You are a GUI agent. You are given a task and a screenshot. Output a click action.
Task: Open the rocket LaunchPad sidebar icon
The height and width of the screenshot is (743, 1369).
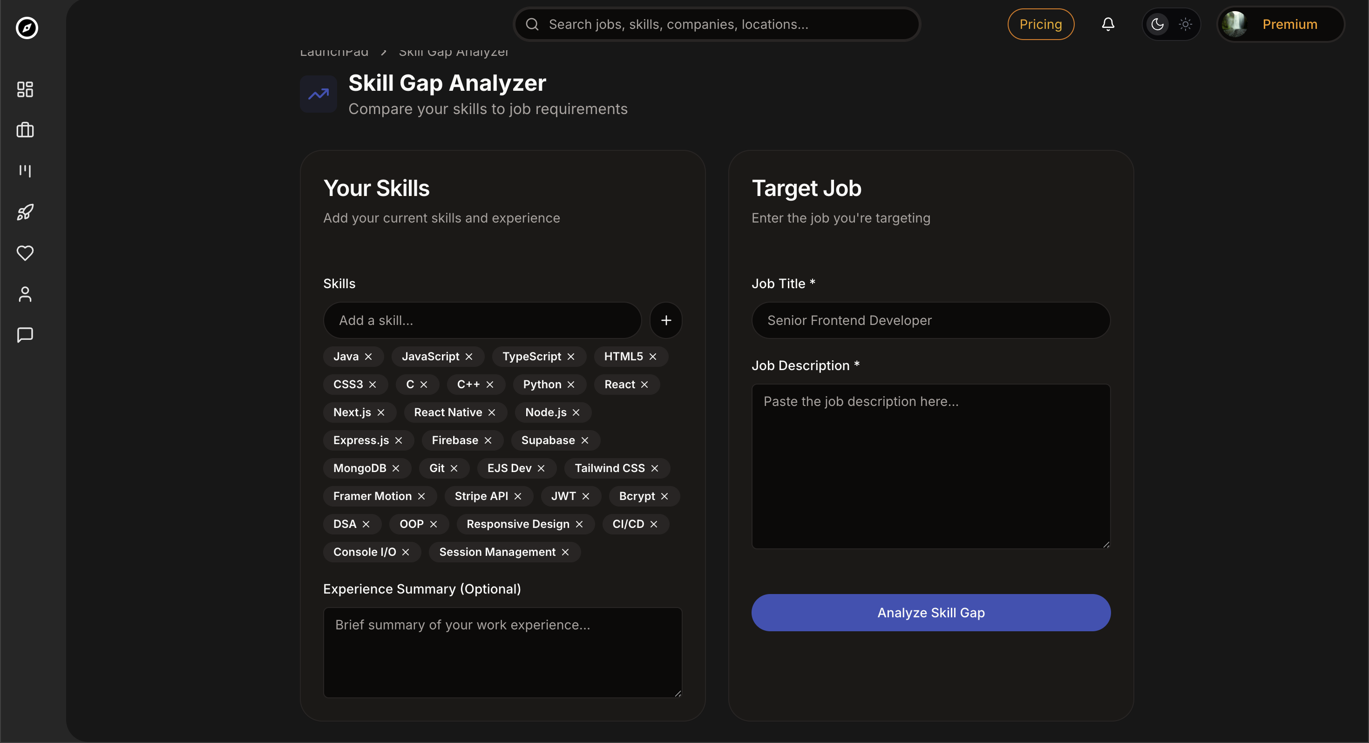(25, 212)
